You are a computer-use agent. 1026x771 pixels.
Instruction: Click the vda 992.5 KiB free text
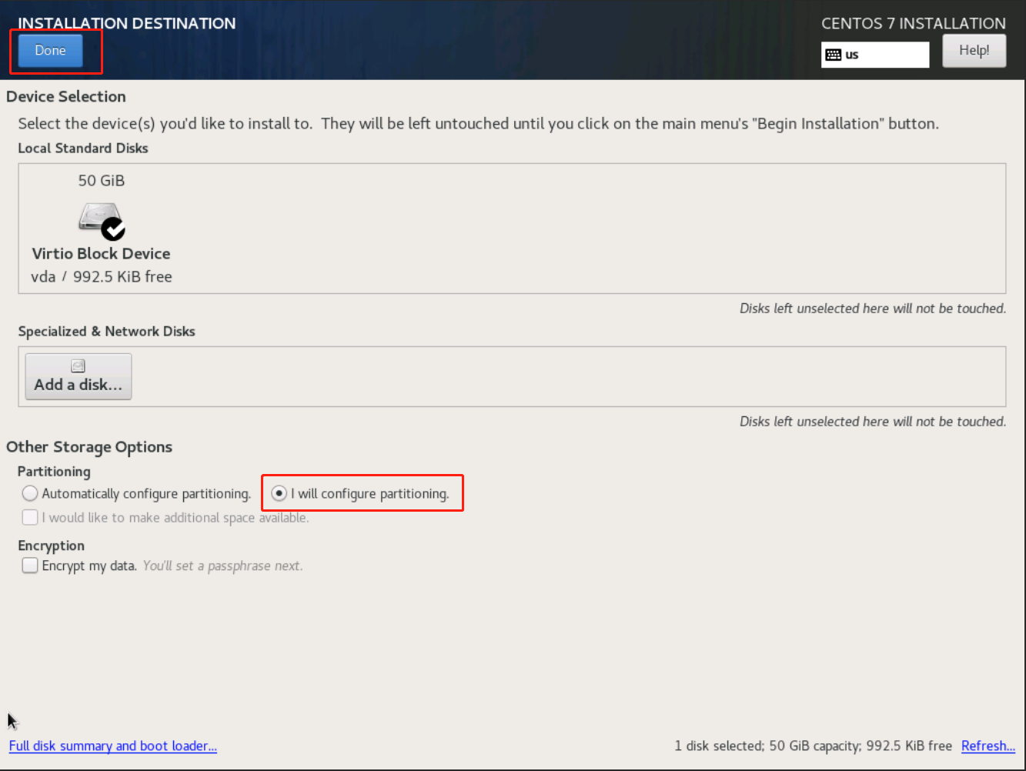pyautogui.click(x=101, y=277)
